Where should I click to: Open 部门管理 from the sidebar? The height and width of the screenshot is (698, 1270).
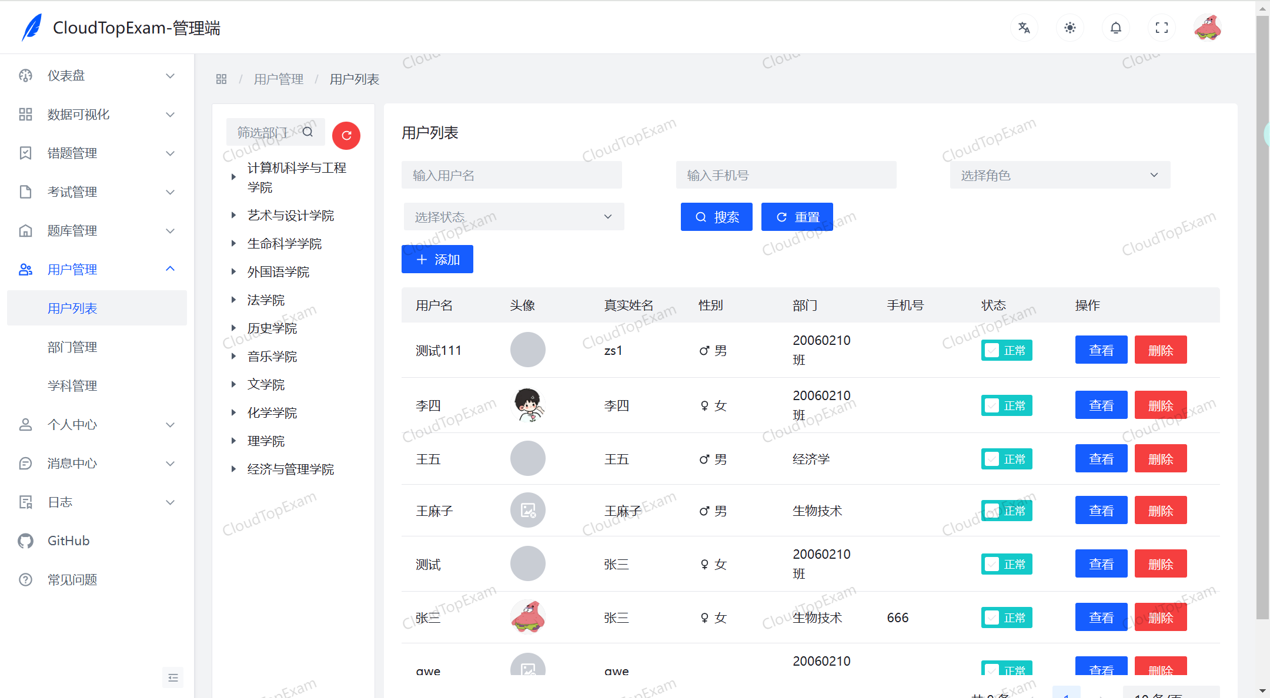[x=72, y=347]
